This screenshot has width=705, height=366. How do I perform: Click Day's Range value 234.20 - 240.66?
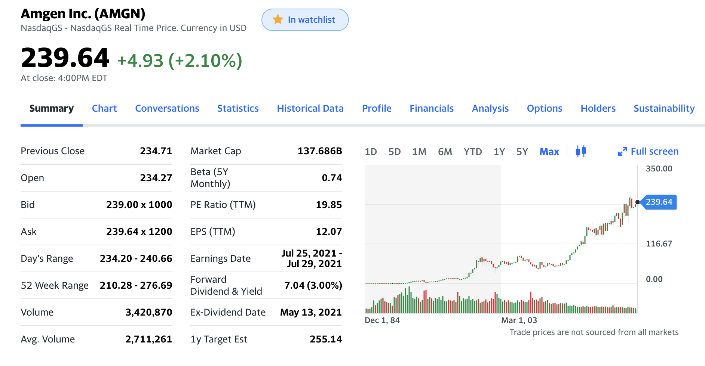coord(136,258)
